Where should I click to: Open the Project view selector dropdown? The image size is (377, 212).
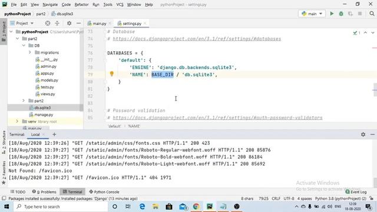[x=22, y=24]
